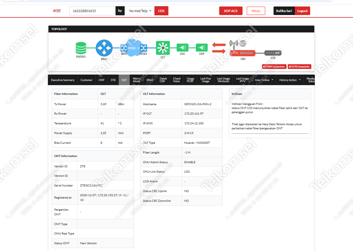Switch to the Usage PCRF tab
Screen dimensions: 353x251
[190, 80]
